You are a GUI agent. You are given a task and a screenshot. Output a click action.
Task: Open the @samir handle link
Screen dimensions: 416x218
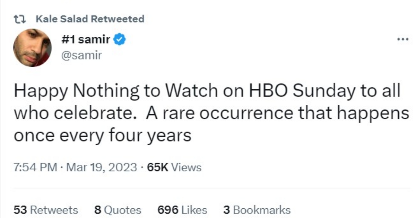pyautogui.click(x=81, y=55)
